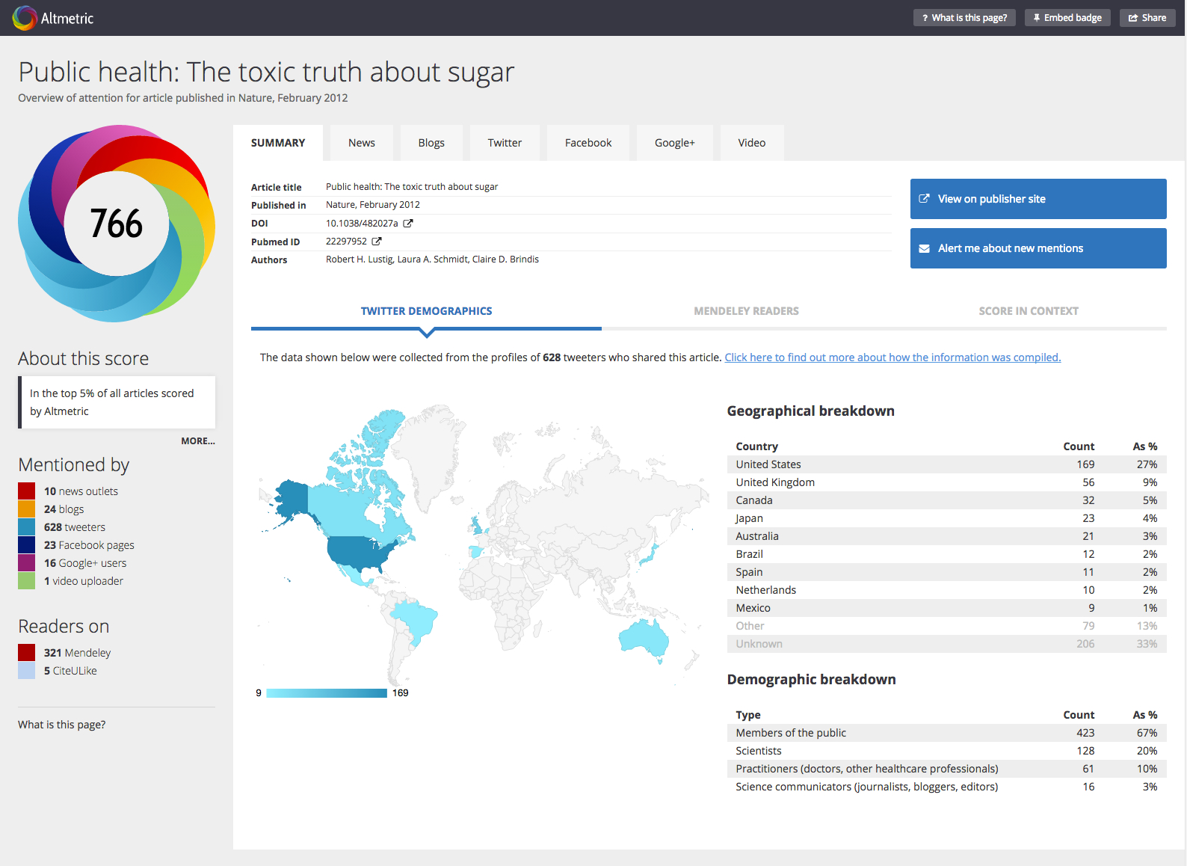Switch to the Google+ tab

675,143
